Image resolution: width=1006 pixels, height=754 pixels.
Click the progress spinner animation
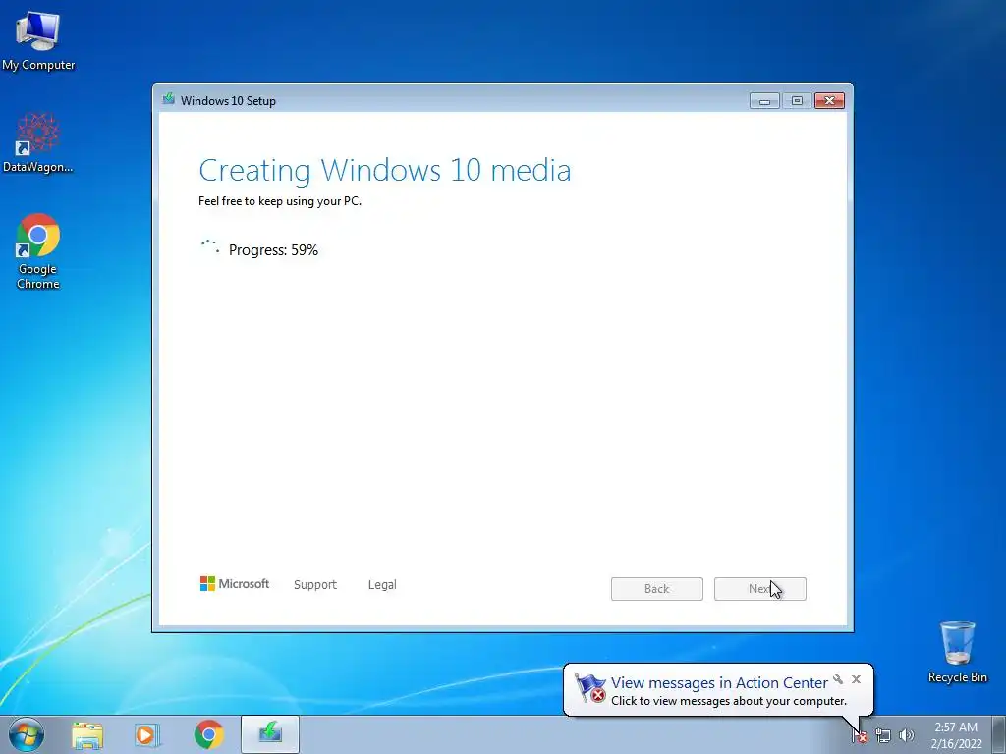click(x=210, y=246)
